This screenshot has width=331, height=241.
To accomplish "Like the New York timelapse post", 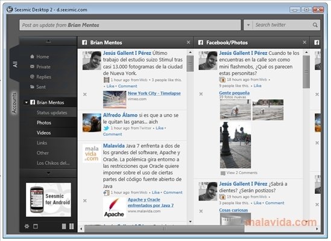I will pos(110,86).
